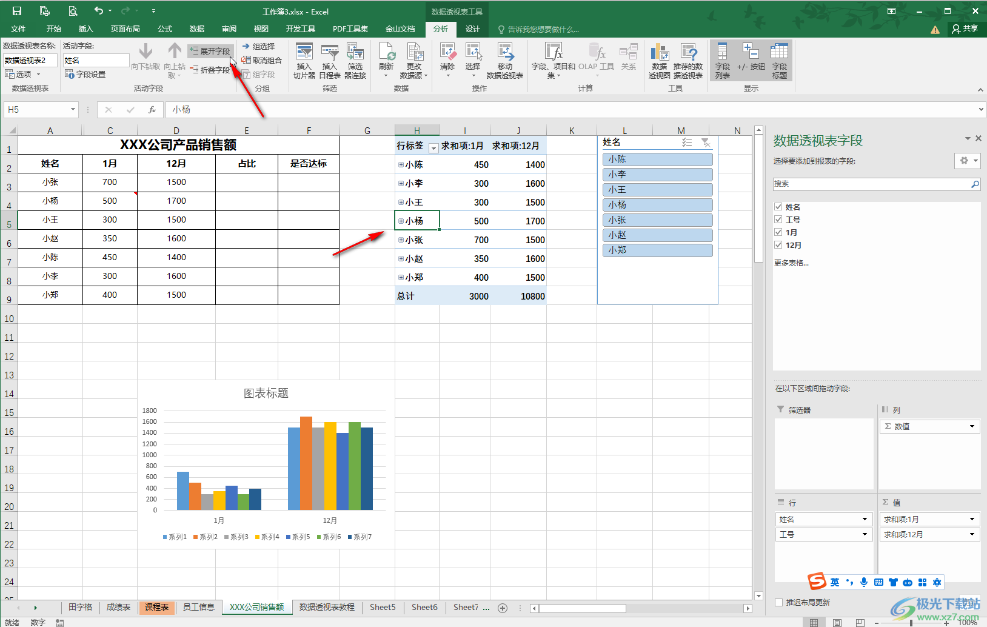Expand the 小陈 row in pivot table

click(x=401, y=165)
